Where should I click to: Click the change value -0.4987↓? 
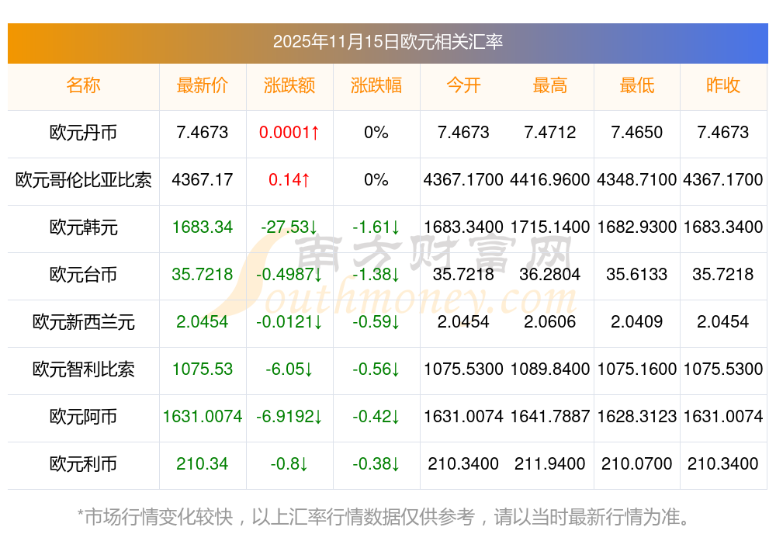click(x=289, y=274)
